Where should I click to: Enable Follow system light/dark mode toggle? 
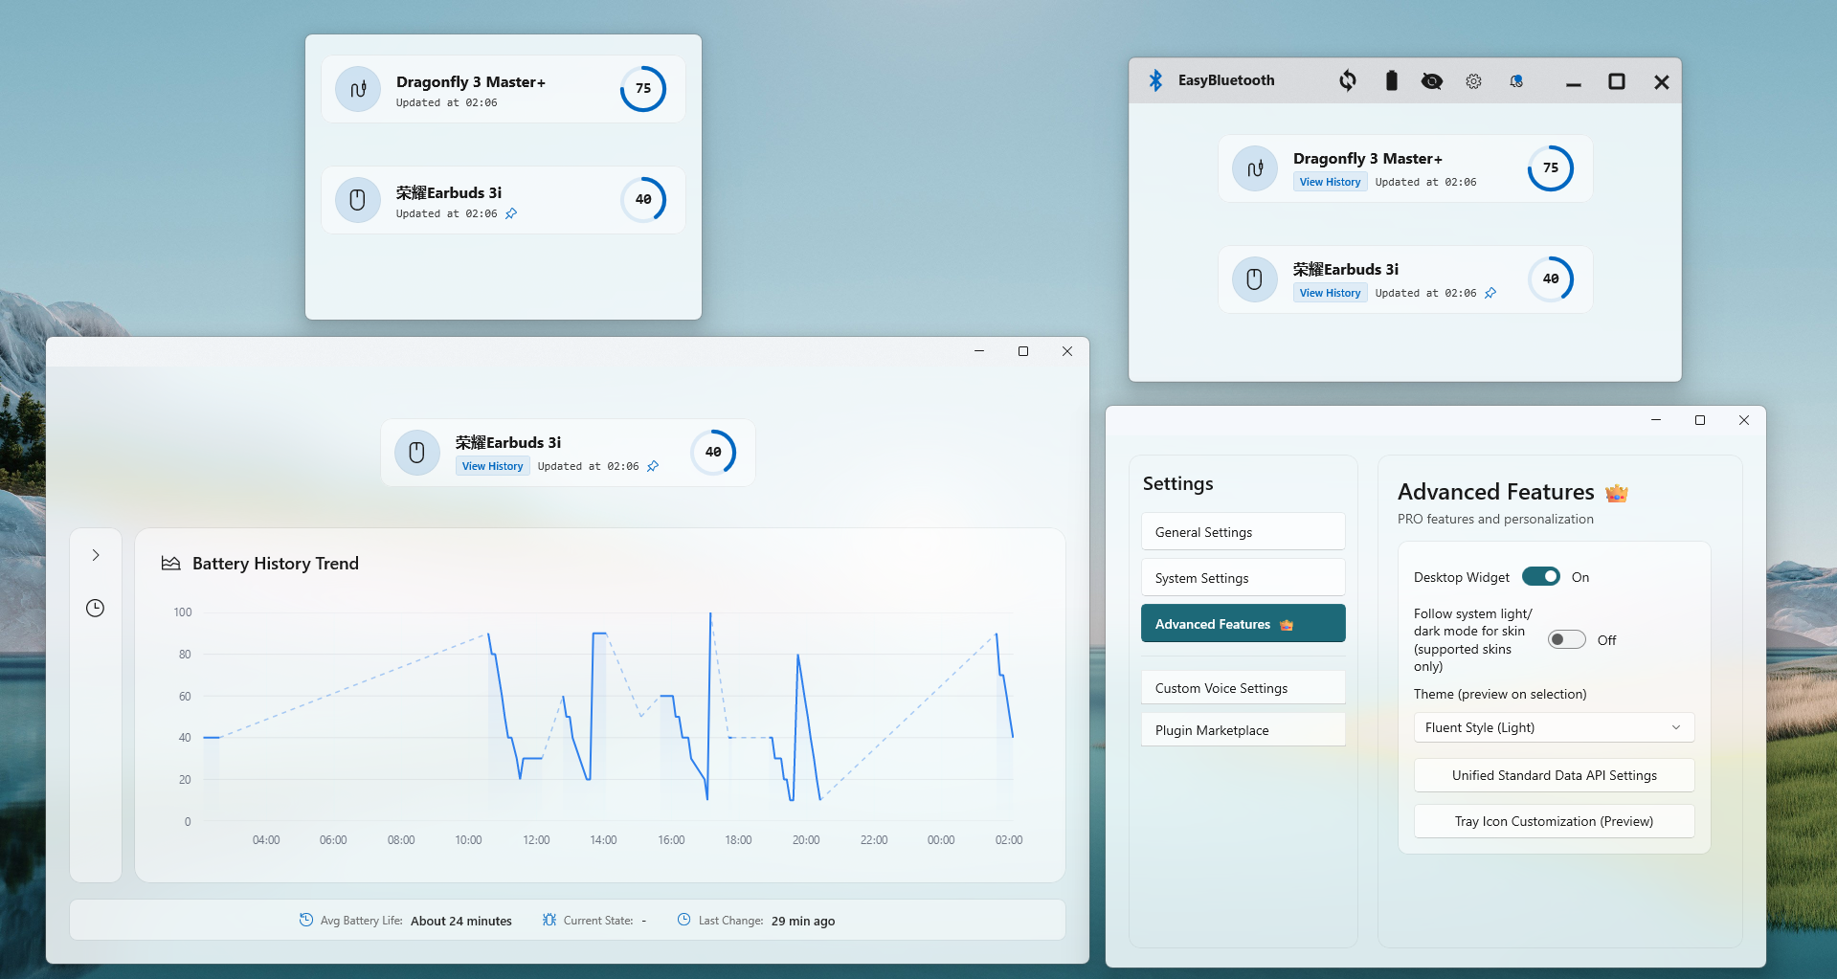(x=1566, y=640)
